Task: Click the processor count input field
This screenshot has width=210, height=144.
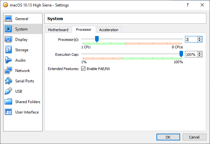Action: point(191,39)
